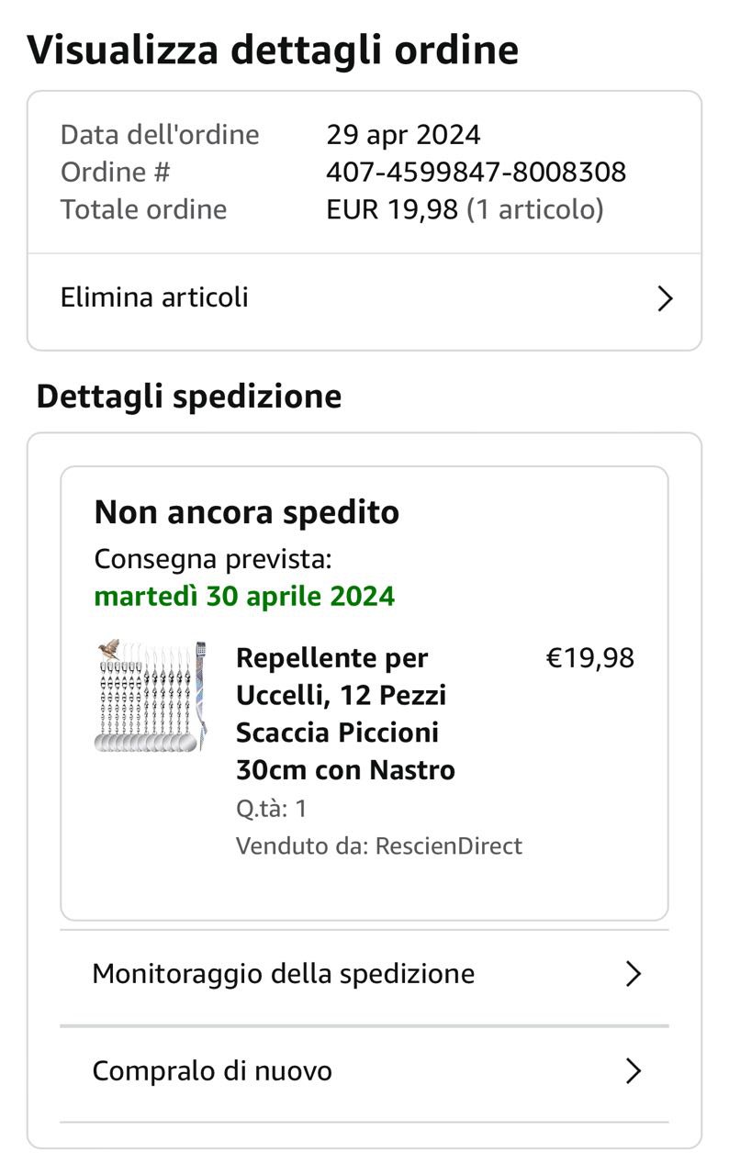
Task: Open the bird repellent product thumbnail
Action: point(151,697)
